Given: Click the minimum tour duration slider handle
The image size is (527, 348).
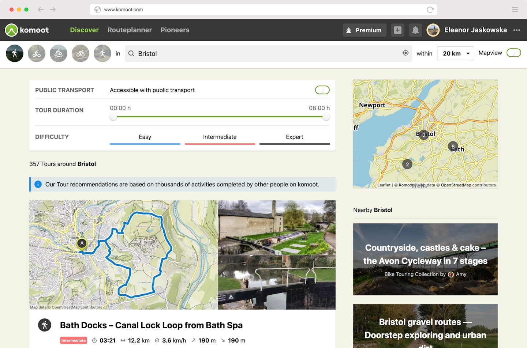Looking at the screenshot, I should click(x=113, y=117).
